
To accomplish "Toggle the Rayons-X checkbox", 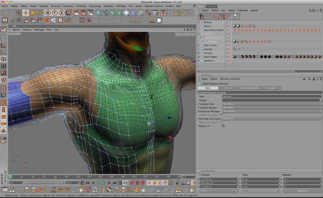I will tap(223, 126).
